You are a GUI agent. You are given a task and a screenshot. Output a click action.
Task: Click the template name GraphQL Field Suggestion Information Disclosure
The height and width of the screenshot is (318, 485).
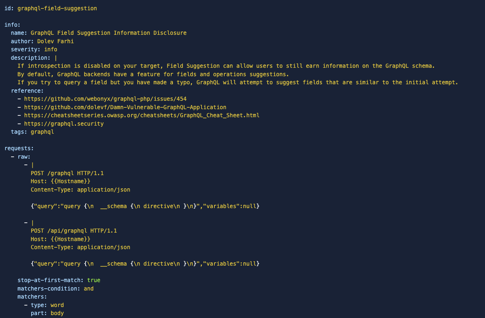pyautogui.click(x=109, y=33)
